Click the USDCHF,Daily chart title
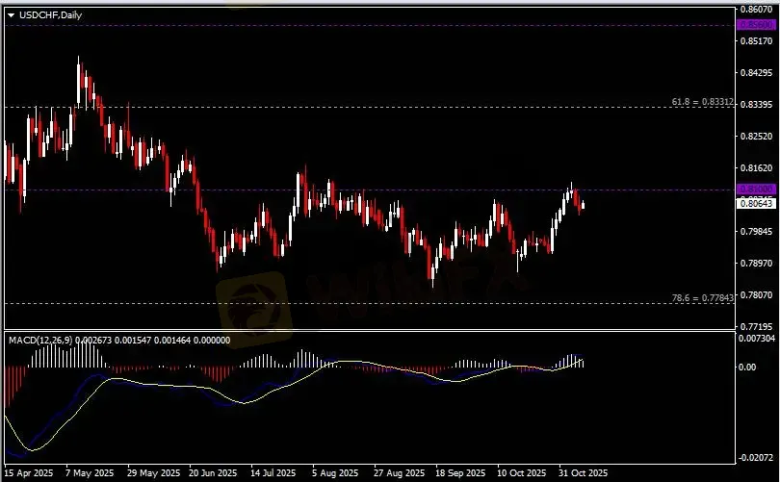Viewport: 780px width, 482px height. click(x=50, y=15)
